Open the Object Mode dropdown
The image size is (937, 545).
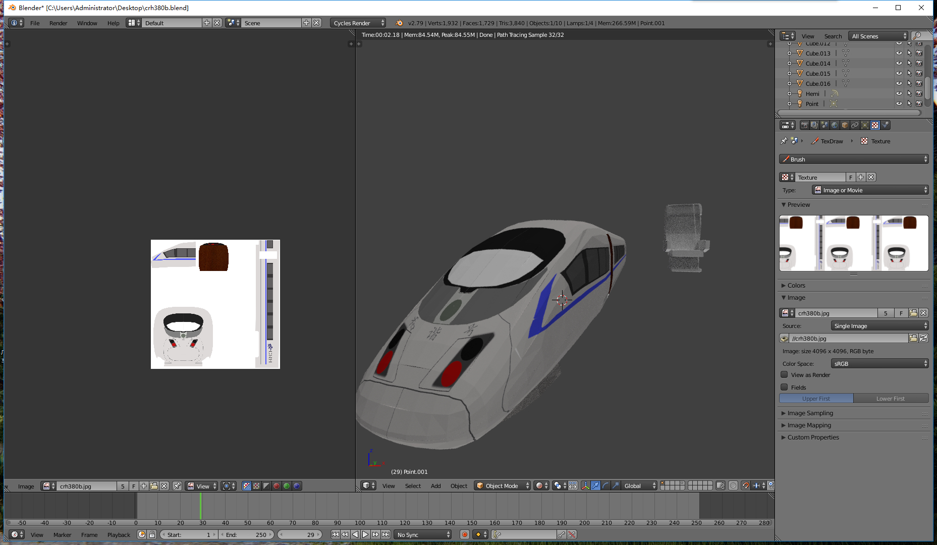click(x=503, y=485)
